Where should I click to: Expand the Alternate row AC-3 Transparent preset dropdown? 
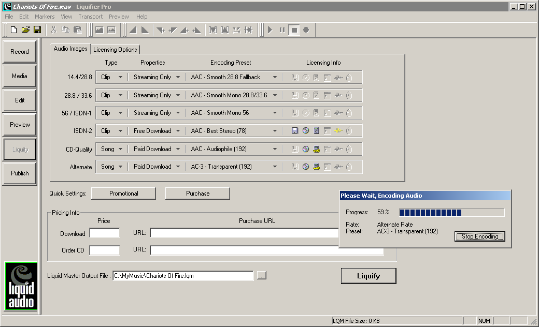(275, 167)
